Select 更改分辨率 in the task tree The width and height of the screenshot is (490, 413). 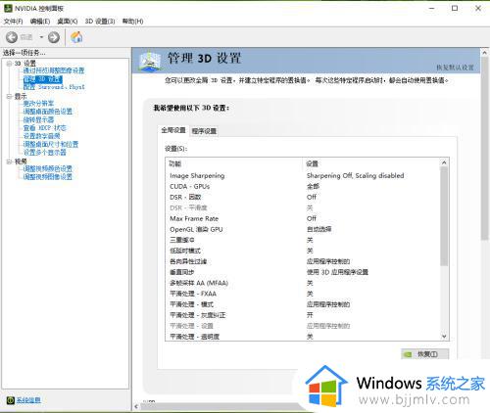pos(38,104)
